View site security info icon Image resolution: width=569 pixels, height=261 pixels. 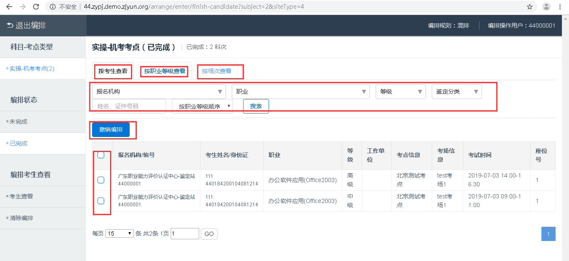[53, 7]
